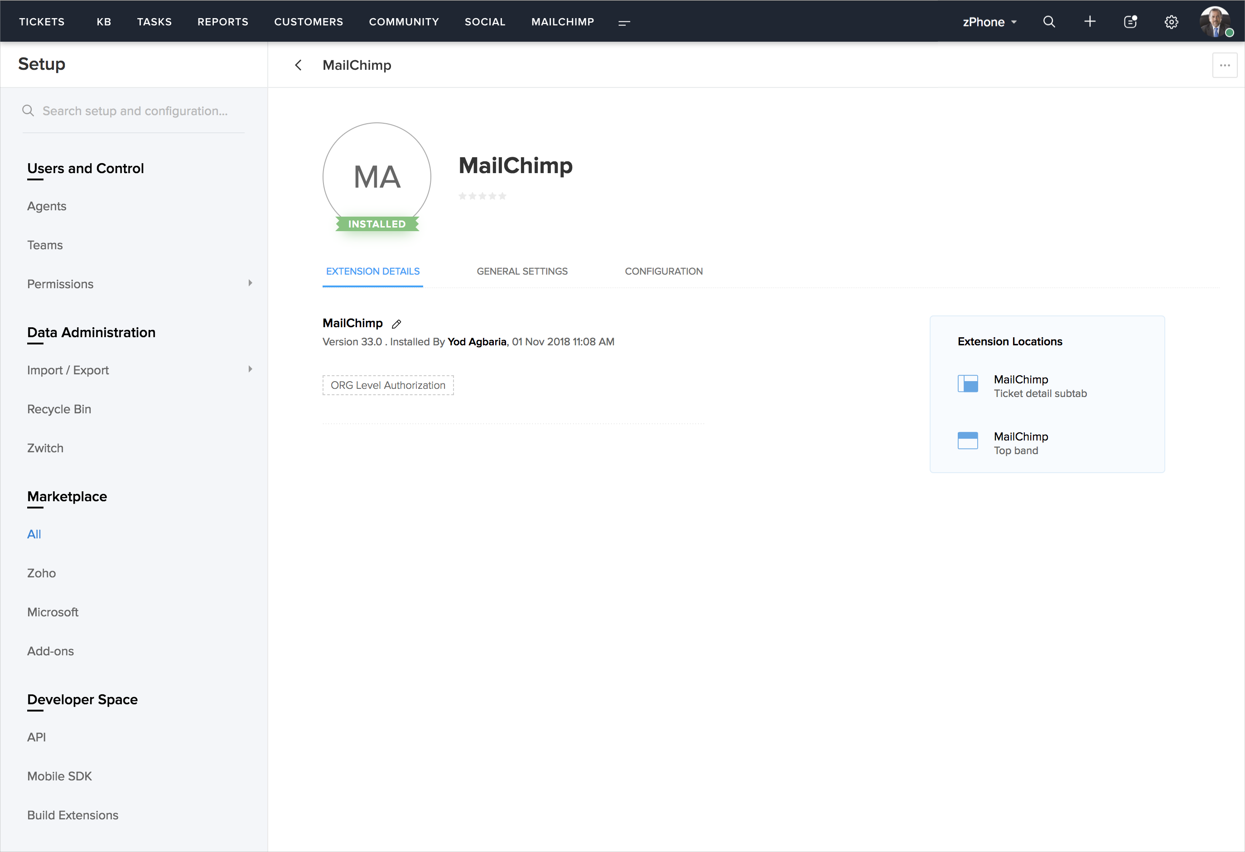The height and width of the screenshot is (852, 1245).
Task: Open the zPhone department dropdown
Action: 989,22
